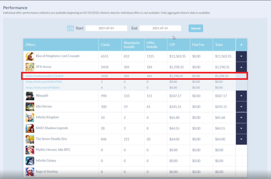Click Offer Installs value 1125

tap(150, 56)
